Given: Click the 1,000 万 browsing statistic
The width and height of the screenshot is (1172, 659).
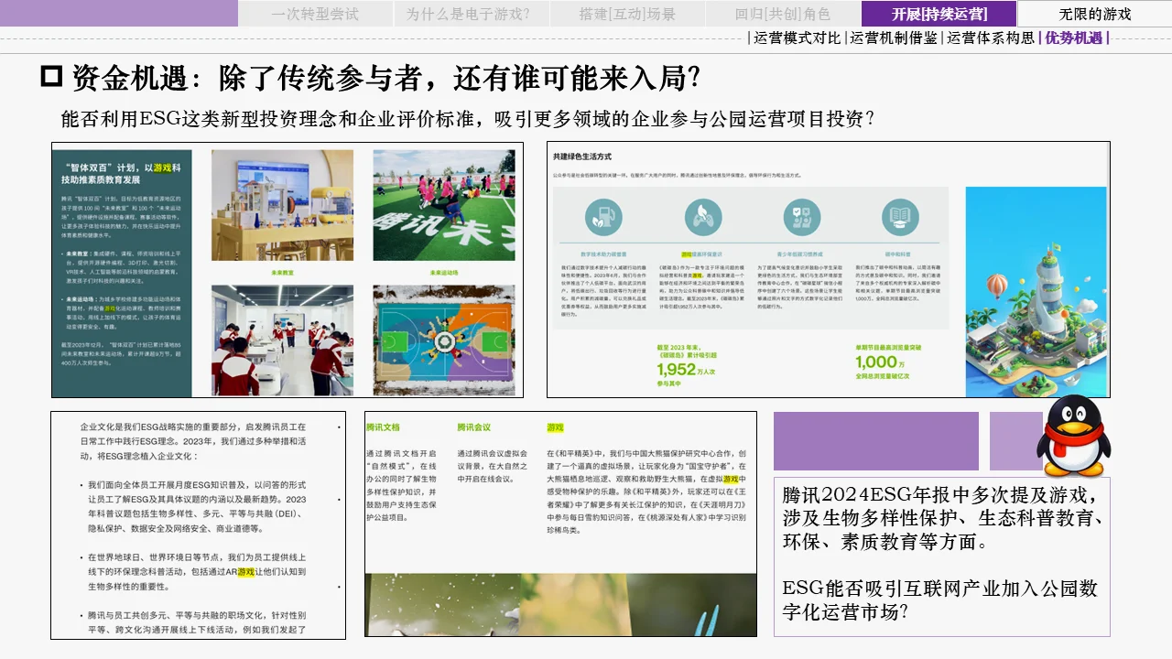Looking at the screenshot, I should pyautogui.click(x=880, y=362).
